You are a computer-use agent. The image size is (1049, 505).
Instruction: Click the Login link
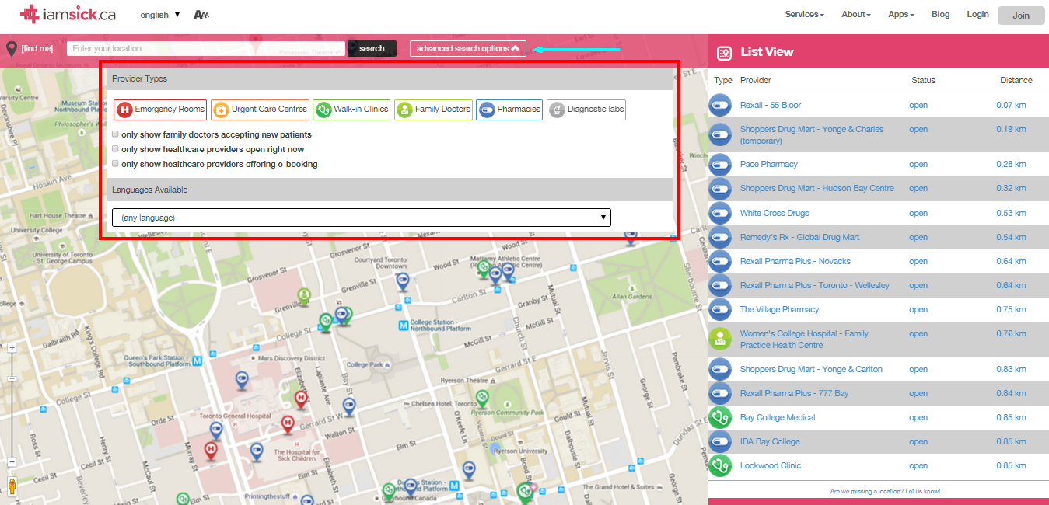tap(977, 15)
